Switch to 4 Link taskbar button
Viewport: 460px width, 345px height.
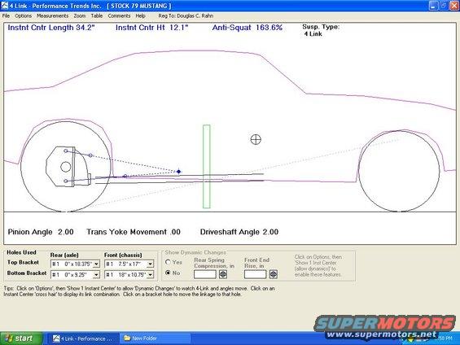click(x=83, y=338)
